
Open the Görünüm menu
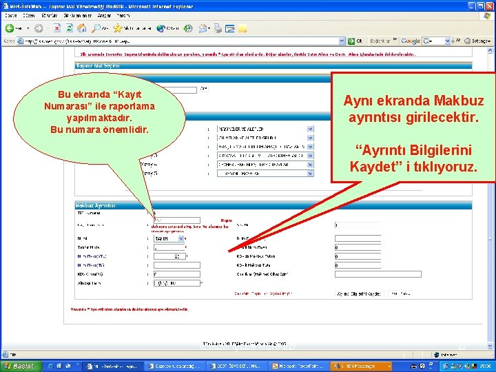pos(50,15)
